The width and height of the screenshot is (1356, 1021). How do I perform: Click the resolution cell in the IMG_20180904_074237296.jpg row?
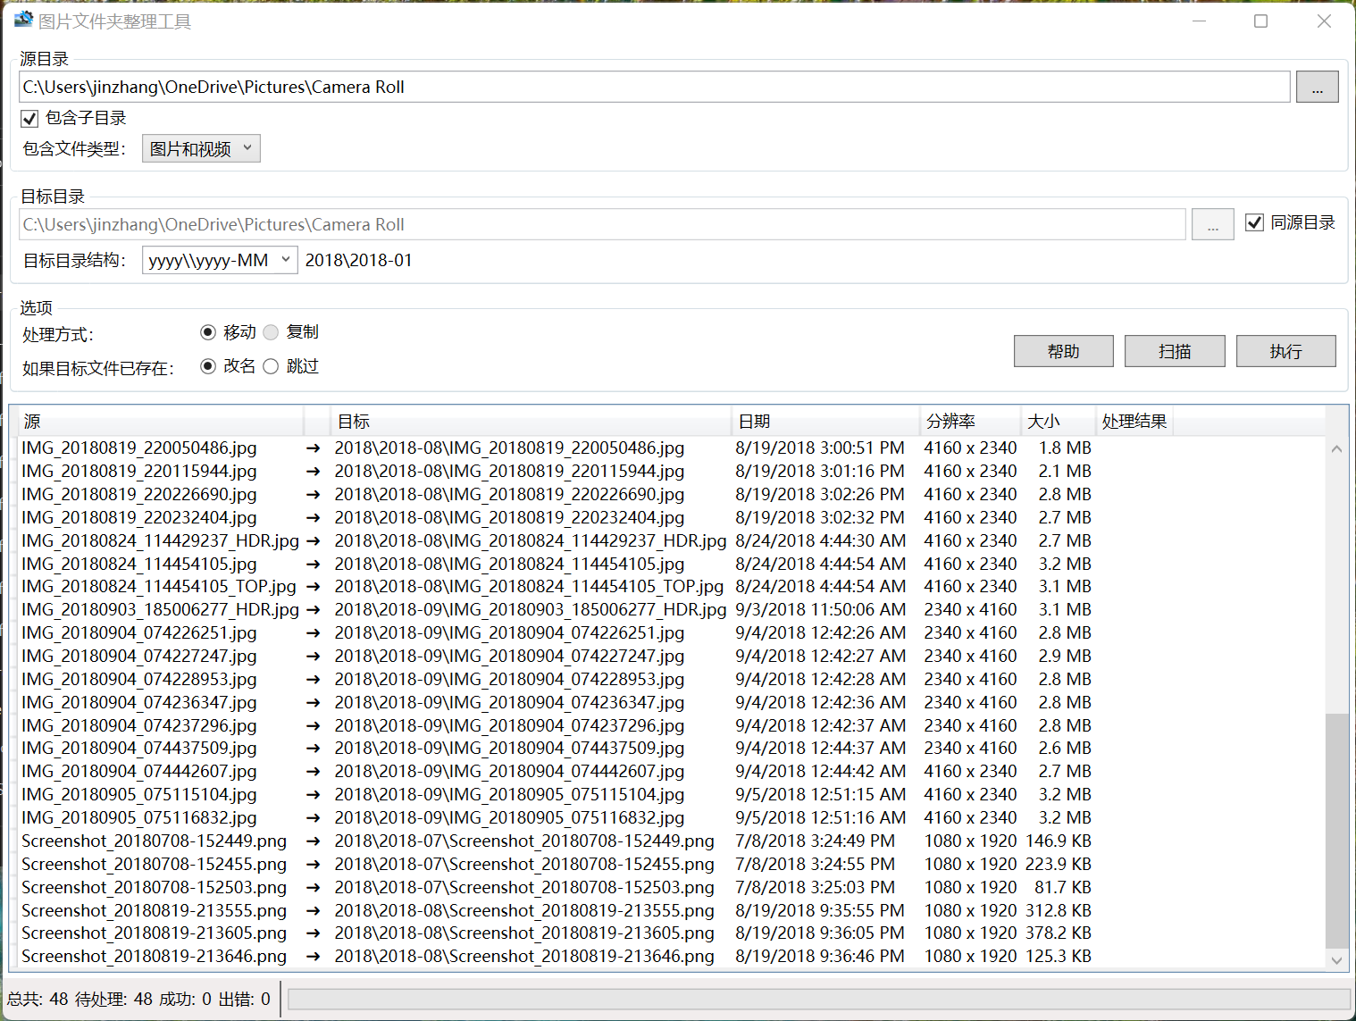[x=971, y=725]
